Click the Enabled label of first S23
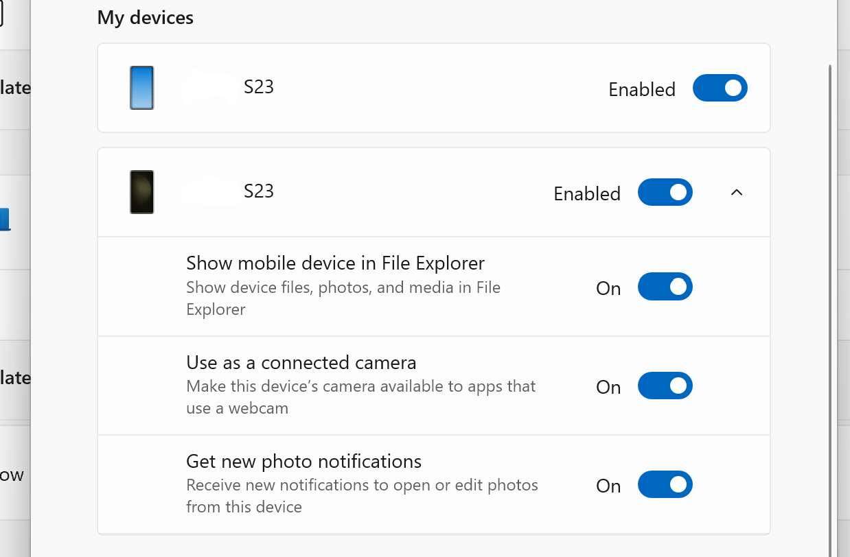Image resolution: width=850 pixels, height=557 pixels. coord(642,90)
